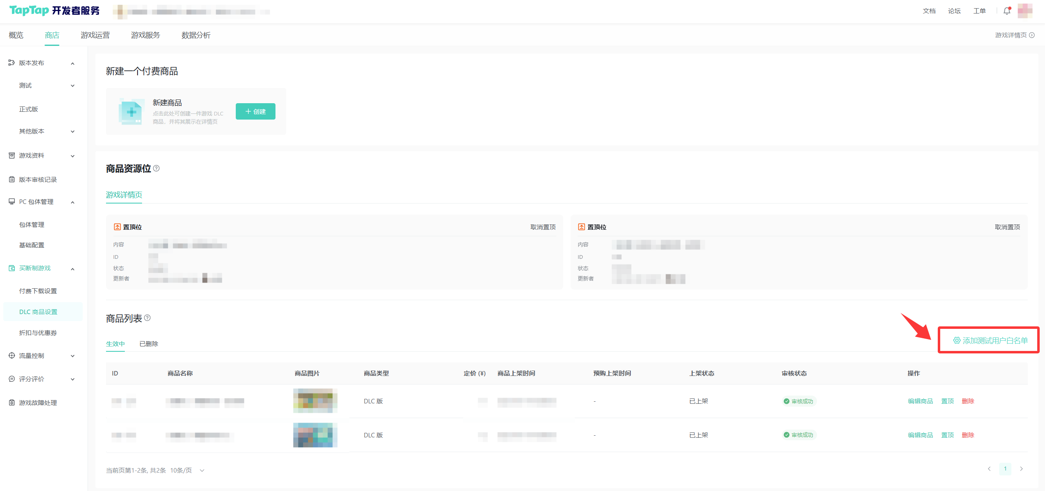Switch to the 已删除 tab
1045x491 pixels.
(149, 344)
